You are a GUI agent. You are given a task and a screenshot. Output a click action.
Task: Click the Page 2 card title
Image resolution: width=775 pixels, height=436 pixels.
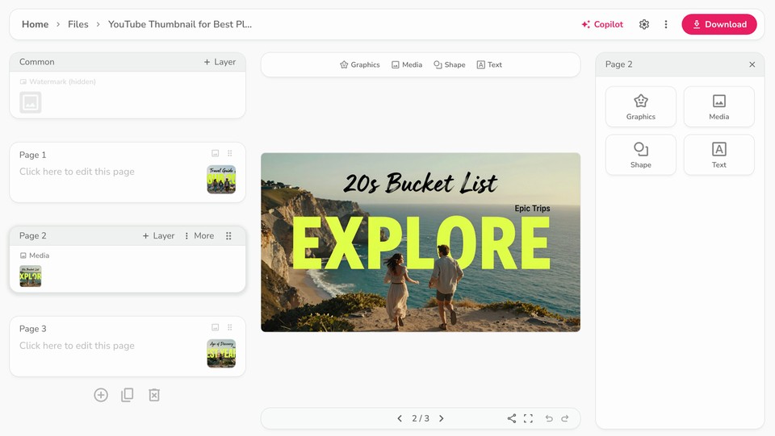32,236
